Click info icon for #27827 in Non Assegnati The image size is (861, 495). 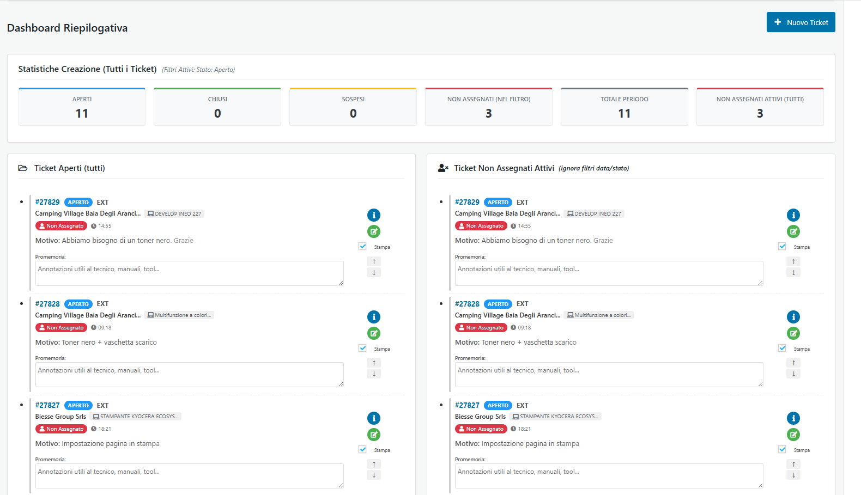(793, 418)
